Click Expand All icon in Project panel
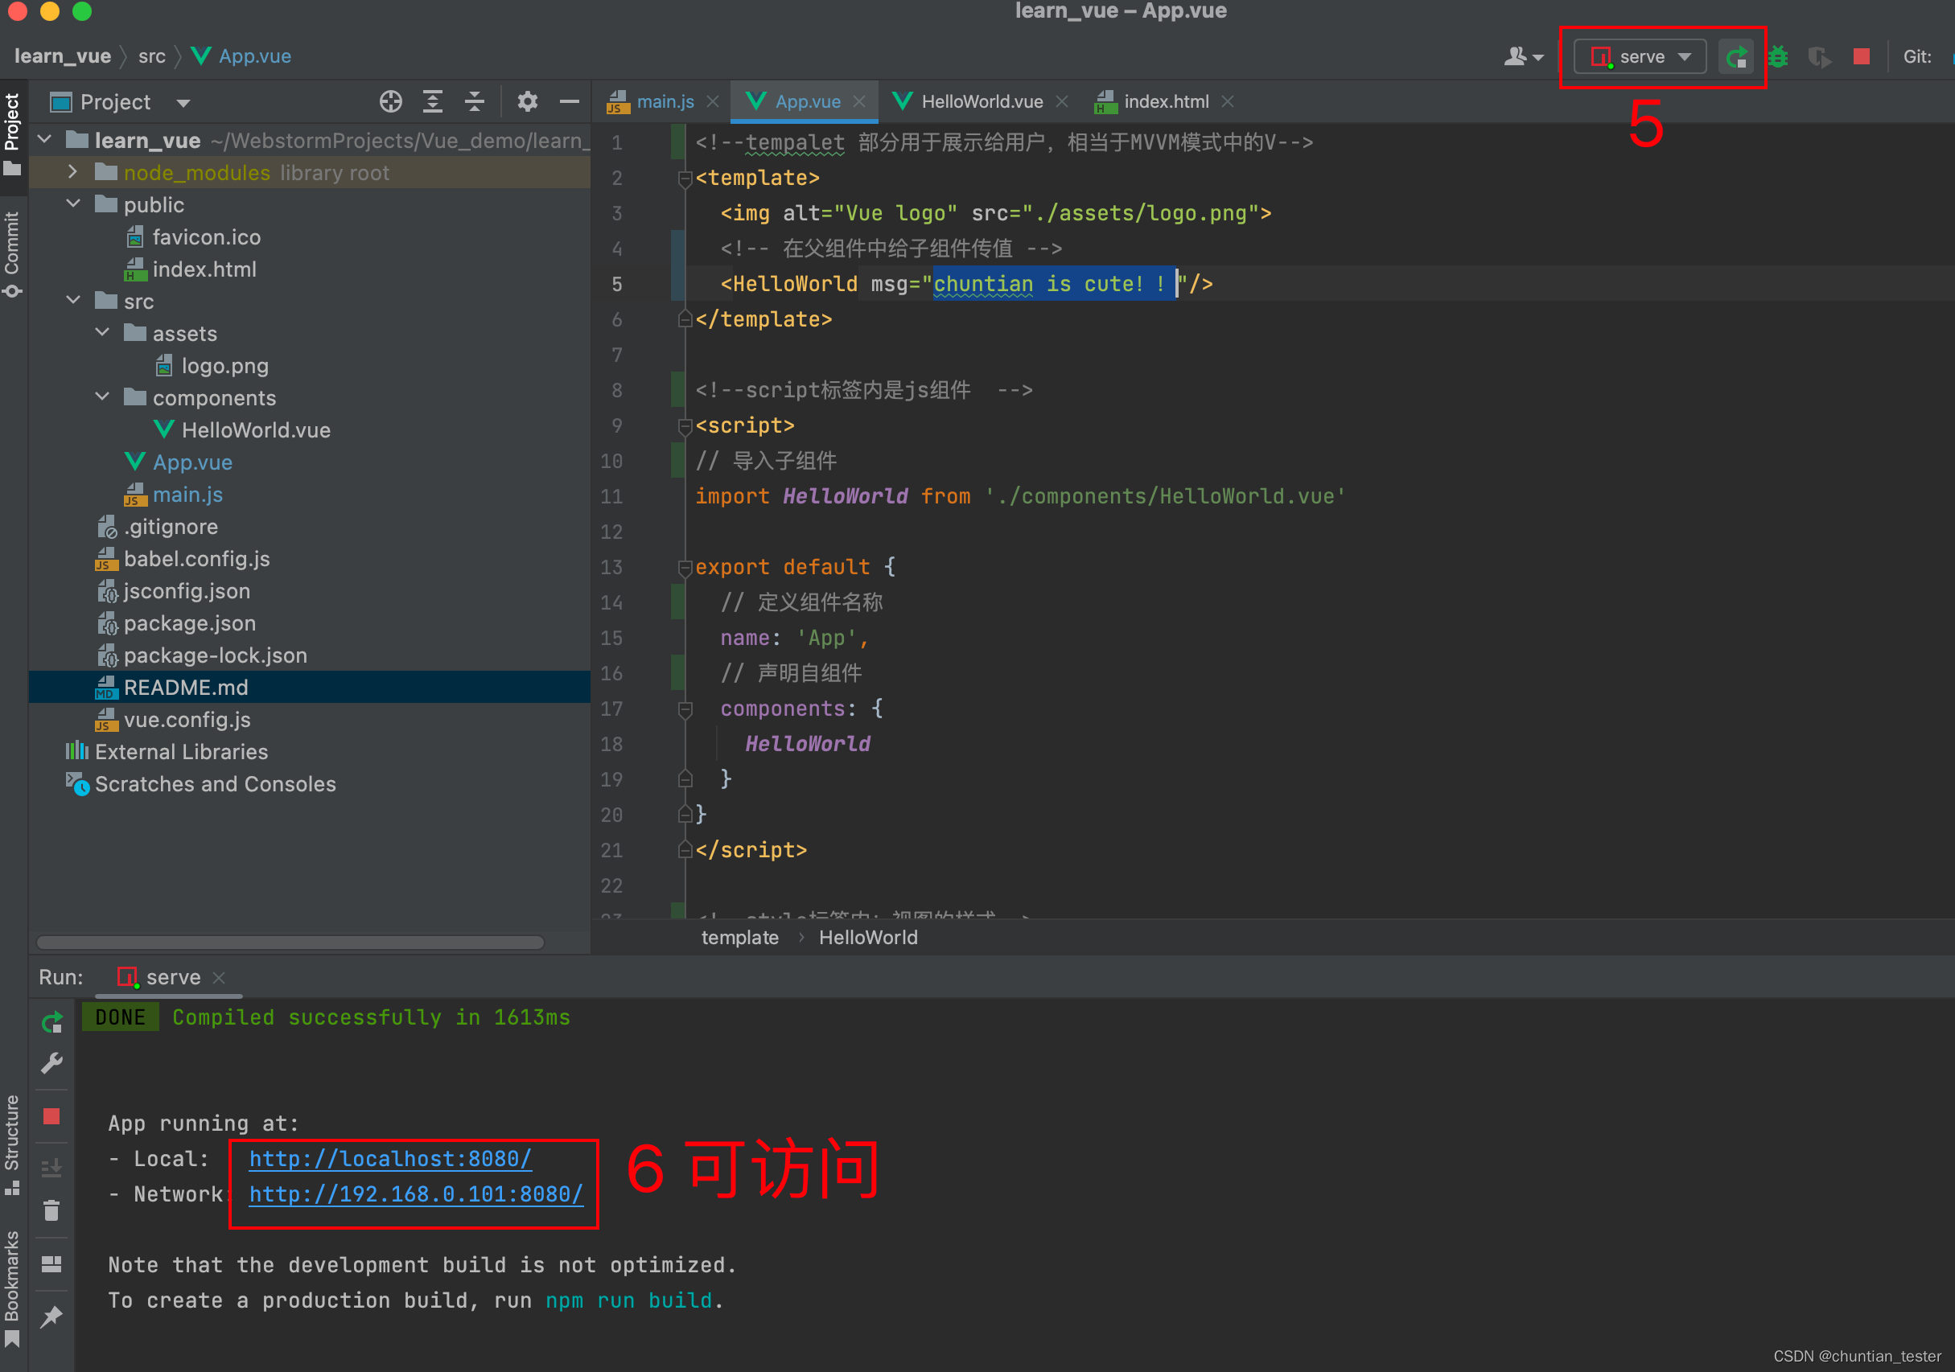The width and height of the screenshot is (1955, 1372). coord(433,102)
